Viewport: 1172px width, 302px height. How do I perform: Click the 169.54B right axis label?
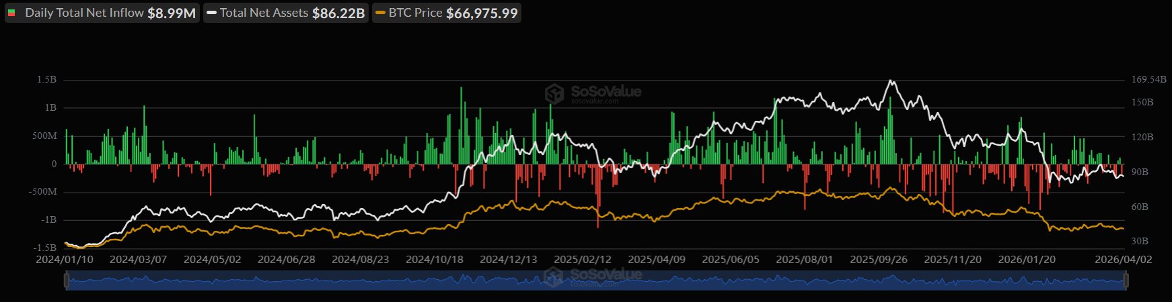(x=1148, y=80)
